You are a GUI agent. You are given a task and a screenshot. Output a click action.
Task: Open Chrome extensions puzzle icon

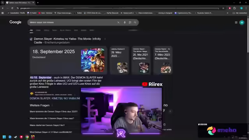235,8
